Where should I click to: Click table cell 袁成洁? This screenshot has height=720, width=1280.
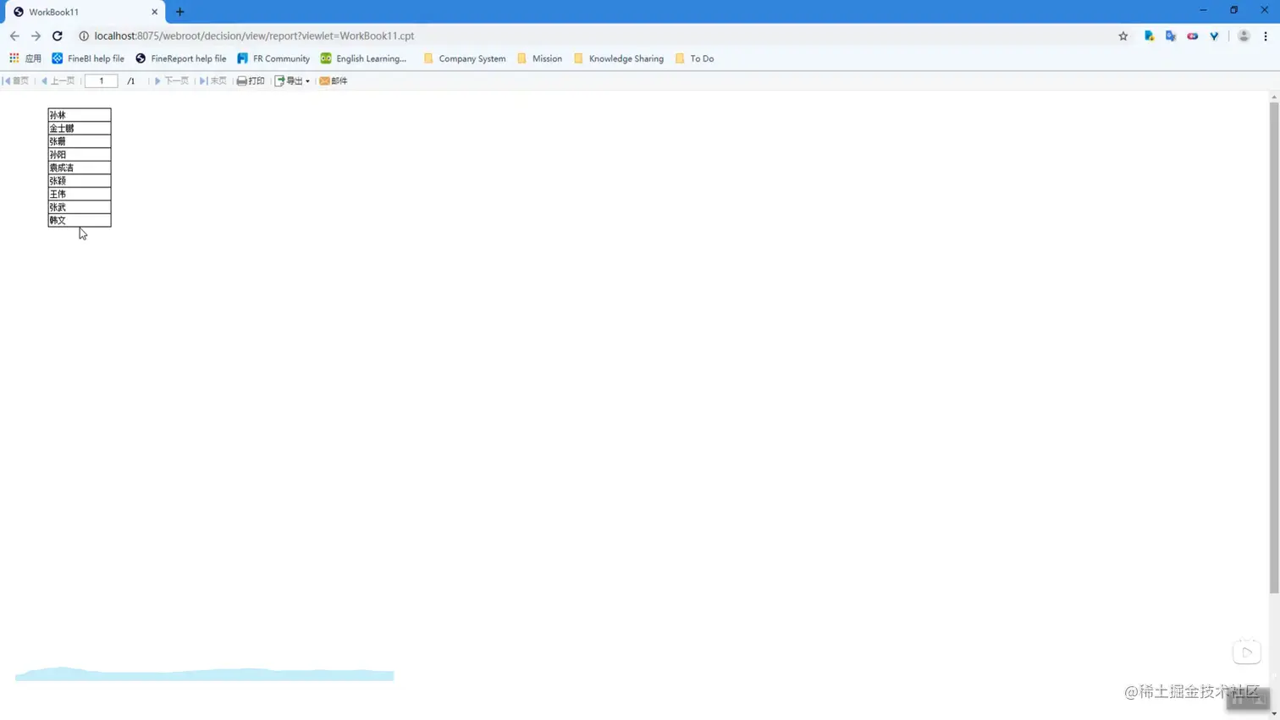tap(80, 168)
